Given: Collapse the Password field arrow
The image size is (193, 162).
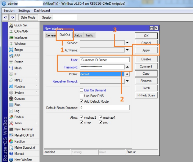Looking at the screenshot, I should point(127,67).
